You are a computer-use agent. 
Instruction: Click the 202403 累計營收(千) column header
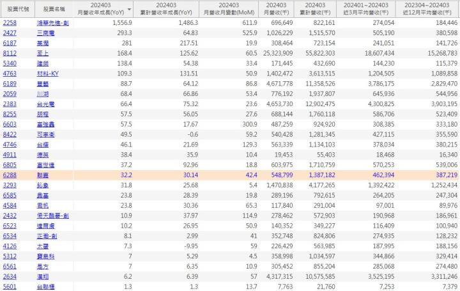tap(315, 9)
